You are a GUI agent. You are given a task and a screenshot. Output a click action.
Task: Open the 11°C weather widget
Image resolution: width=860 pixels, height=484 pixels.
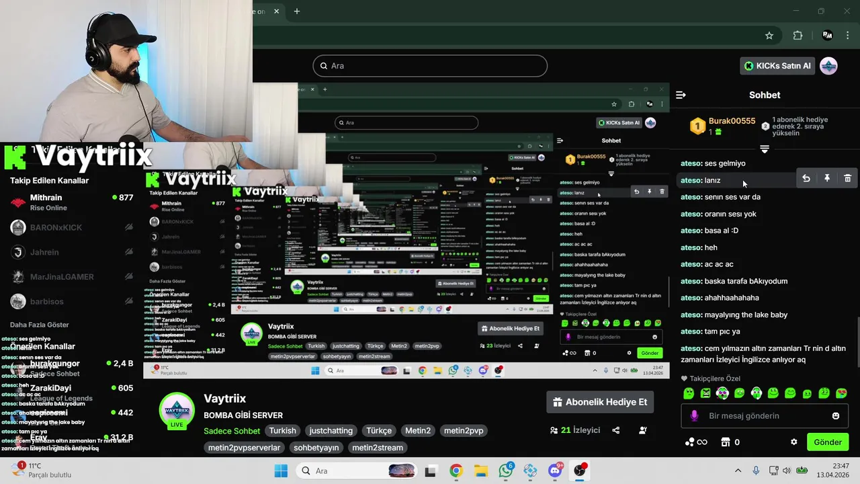42,470
